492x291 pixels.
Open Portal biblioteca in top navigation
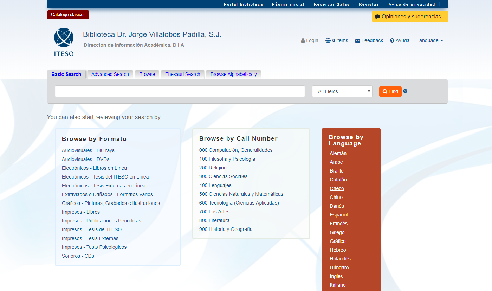pos(243,4)
